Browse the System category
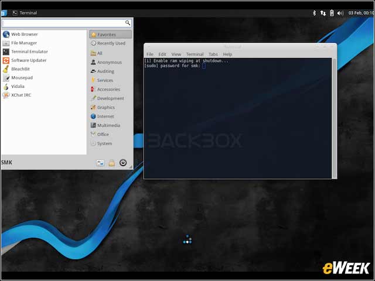The height and width of the screenshot is (281, 375). [x=111, y=143]
